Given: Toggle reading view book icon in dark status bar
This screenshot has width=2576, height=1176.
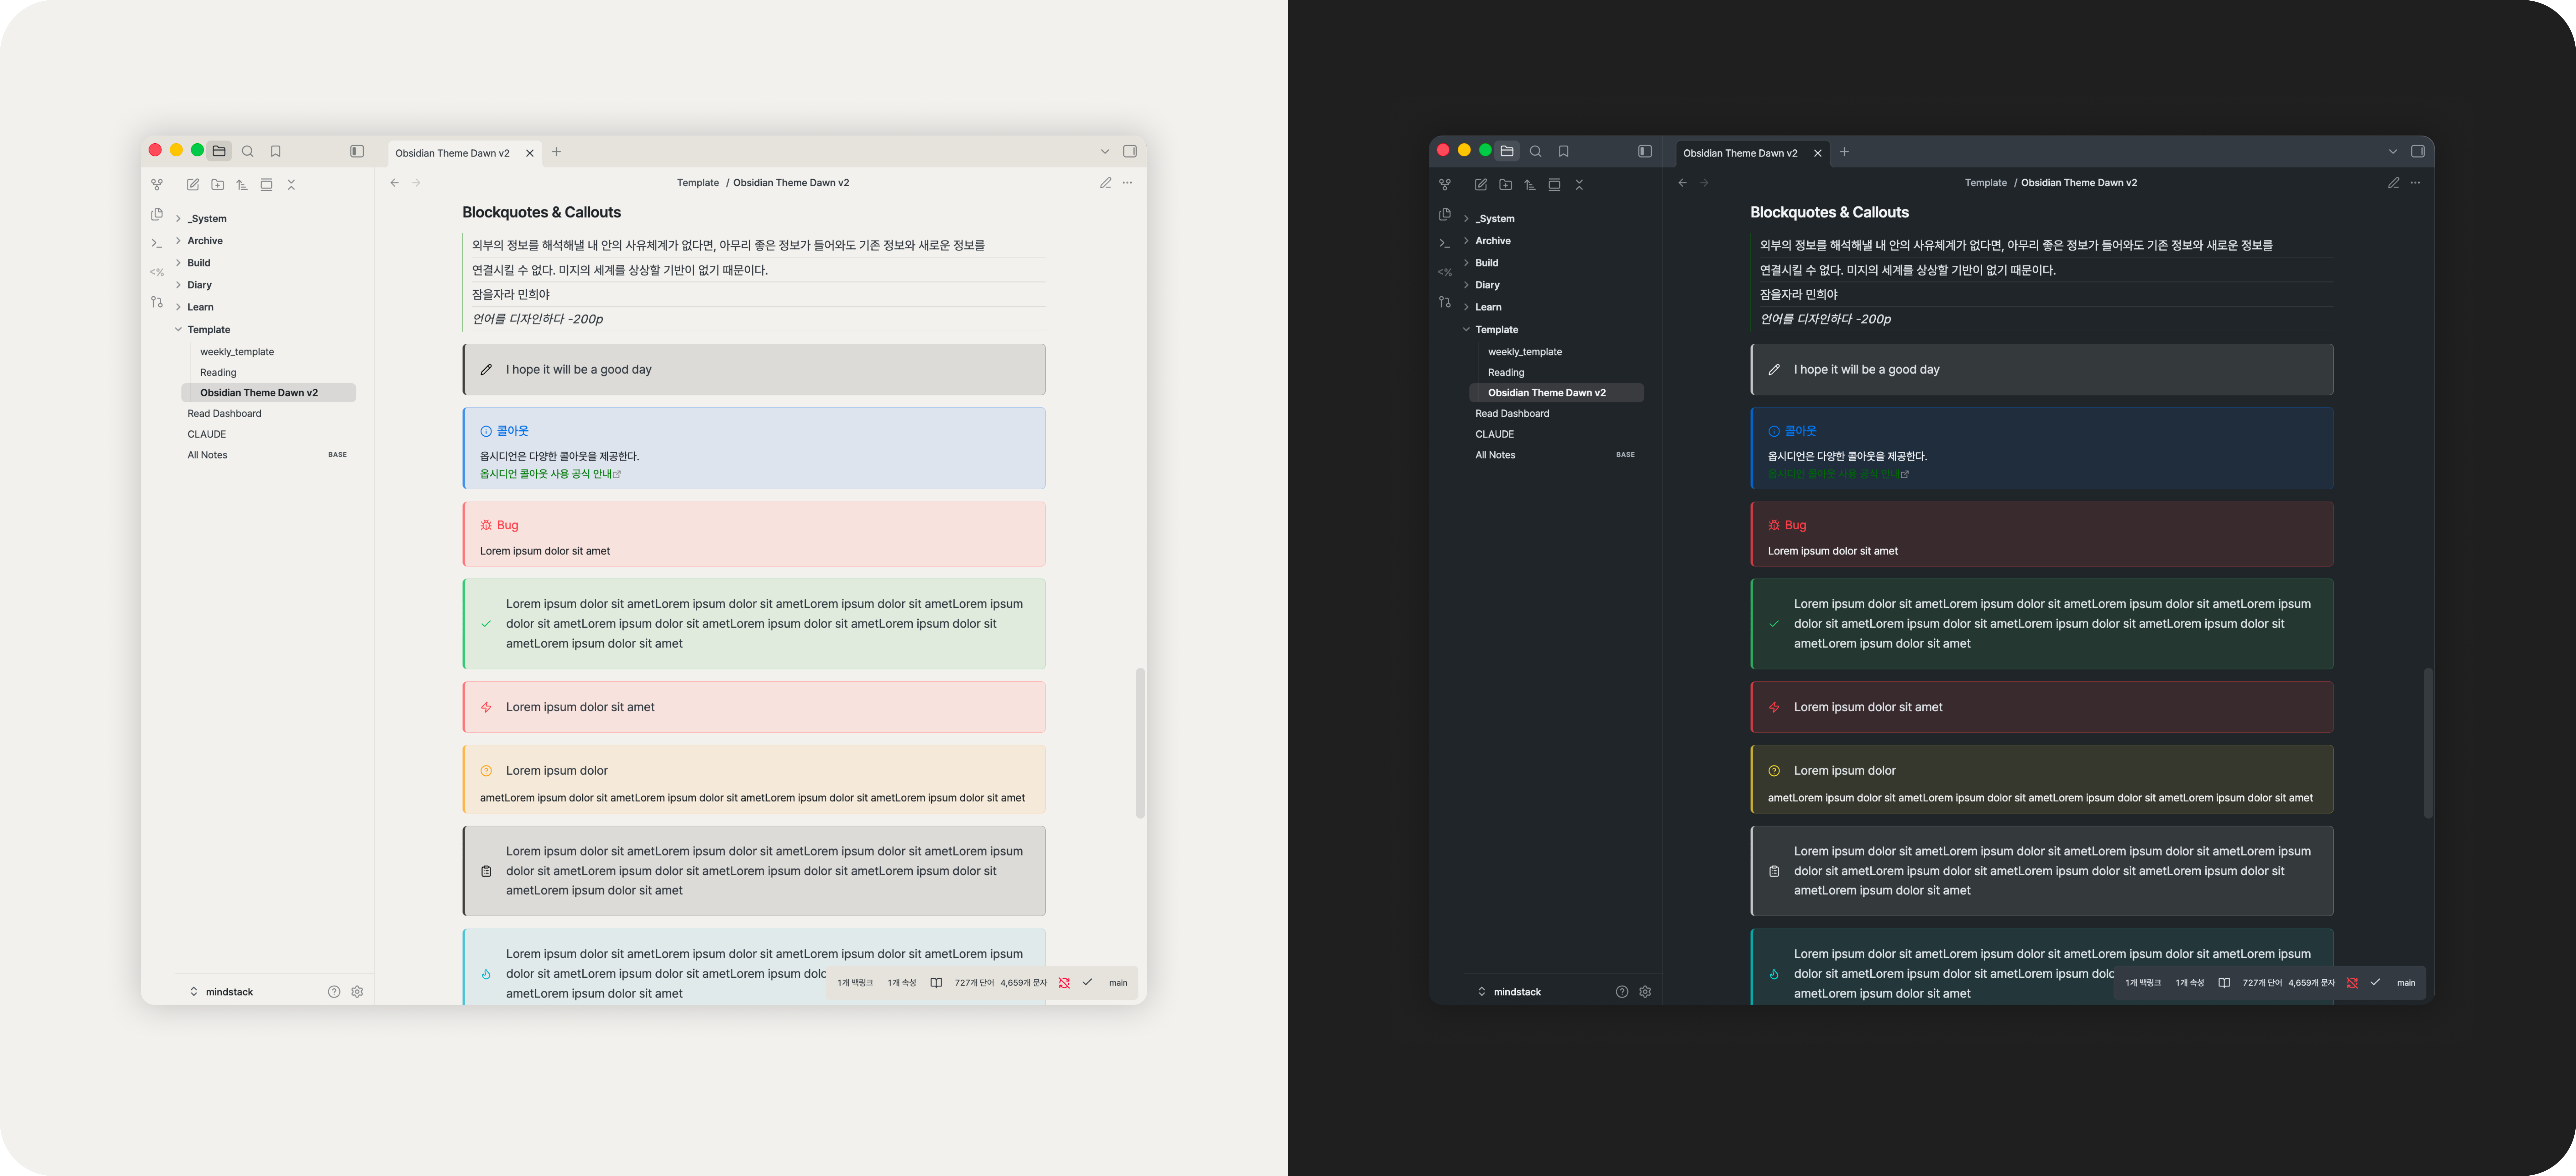Looking at the screenshot, I should (2224, 983).
